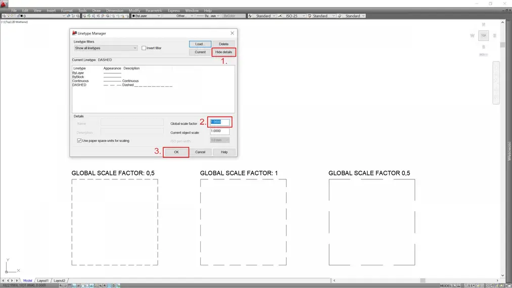Click the Help button in the dialog
Screen dimensions: 512x288
pos(224,152)
